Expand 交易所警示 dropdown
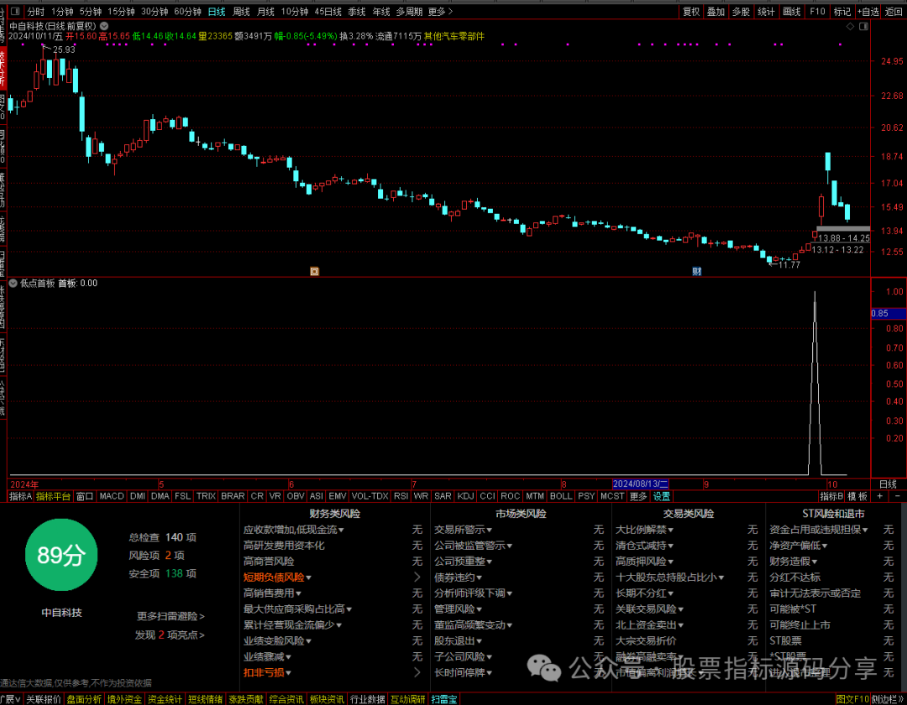 pos(490,530)
